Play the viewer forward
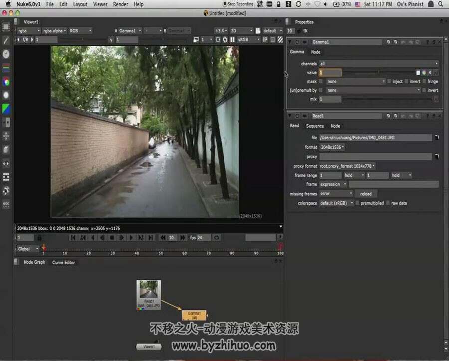Viewport: 449px width, 361px height. pyautogui.click(x=131, y=238)
